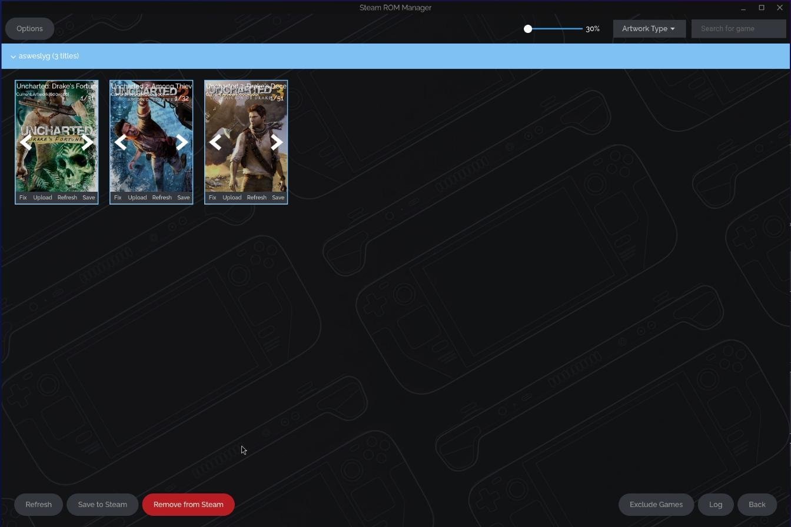
Task: Click Upload on Uncharted 2: Among Thieves card
Action: pos(137,198)
